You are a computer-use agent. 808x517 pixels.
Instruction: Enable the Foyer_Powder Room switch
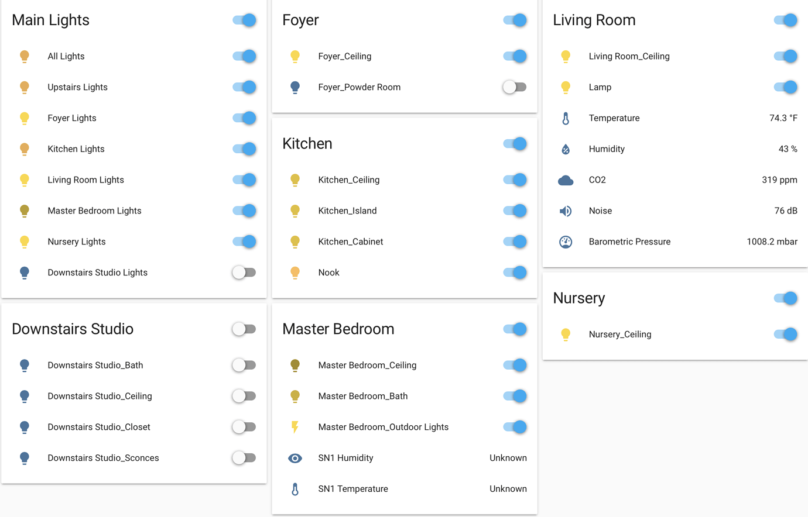514,87
